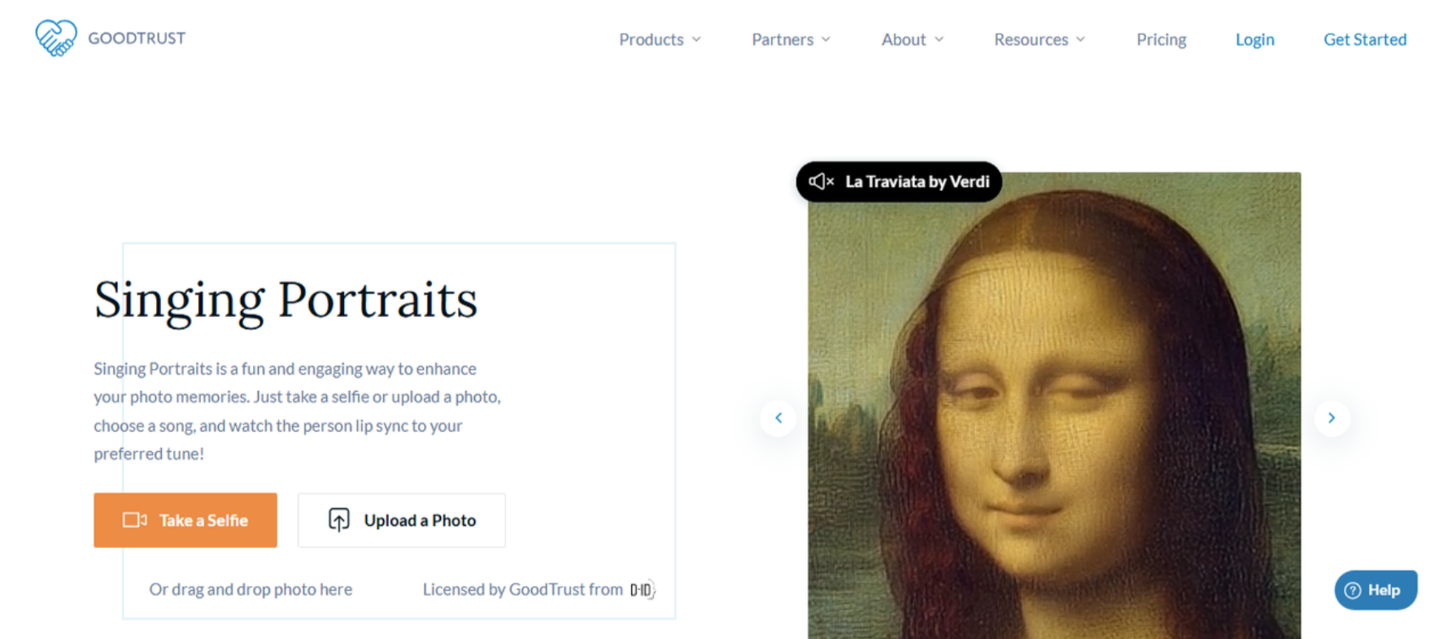The width and height of the screenshot is (1443, 639).
Task: Click the D-ID logo next to Licensed by GoodTrust
Action: coord(642,589)
